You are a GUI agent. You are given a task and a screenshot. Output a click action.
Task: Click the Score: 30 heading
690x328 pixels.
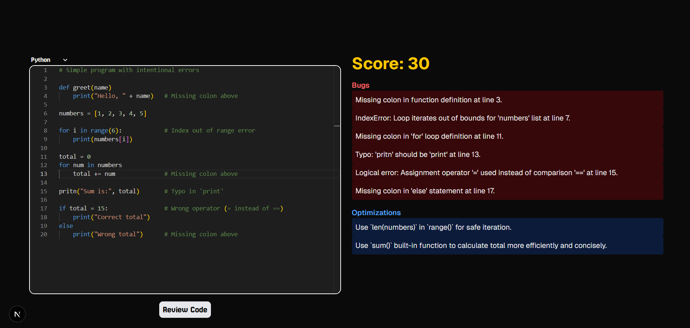pyautogui.click(x=391, y=64)
